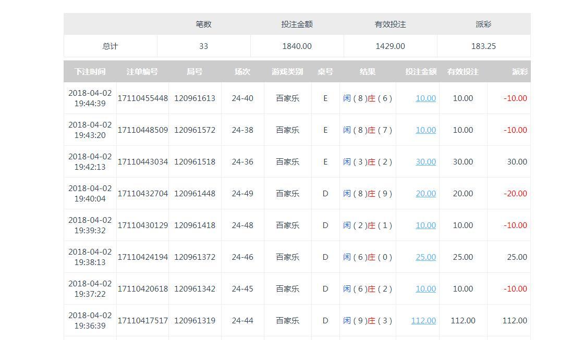Open the 10.00 bet link for order 17110455448
This screenshot has width=584, height=340.
tap(425, 98)
